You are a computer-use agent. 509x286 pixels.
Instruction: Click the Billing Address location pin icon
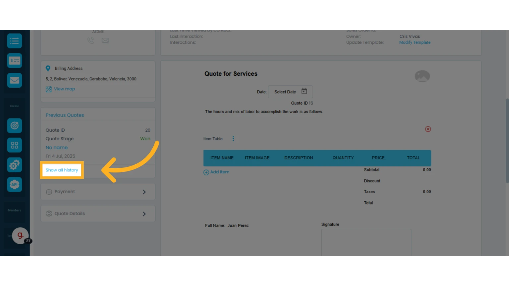tap(48, 68)
